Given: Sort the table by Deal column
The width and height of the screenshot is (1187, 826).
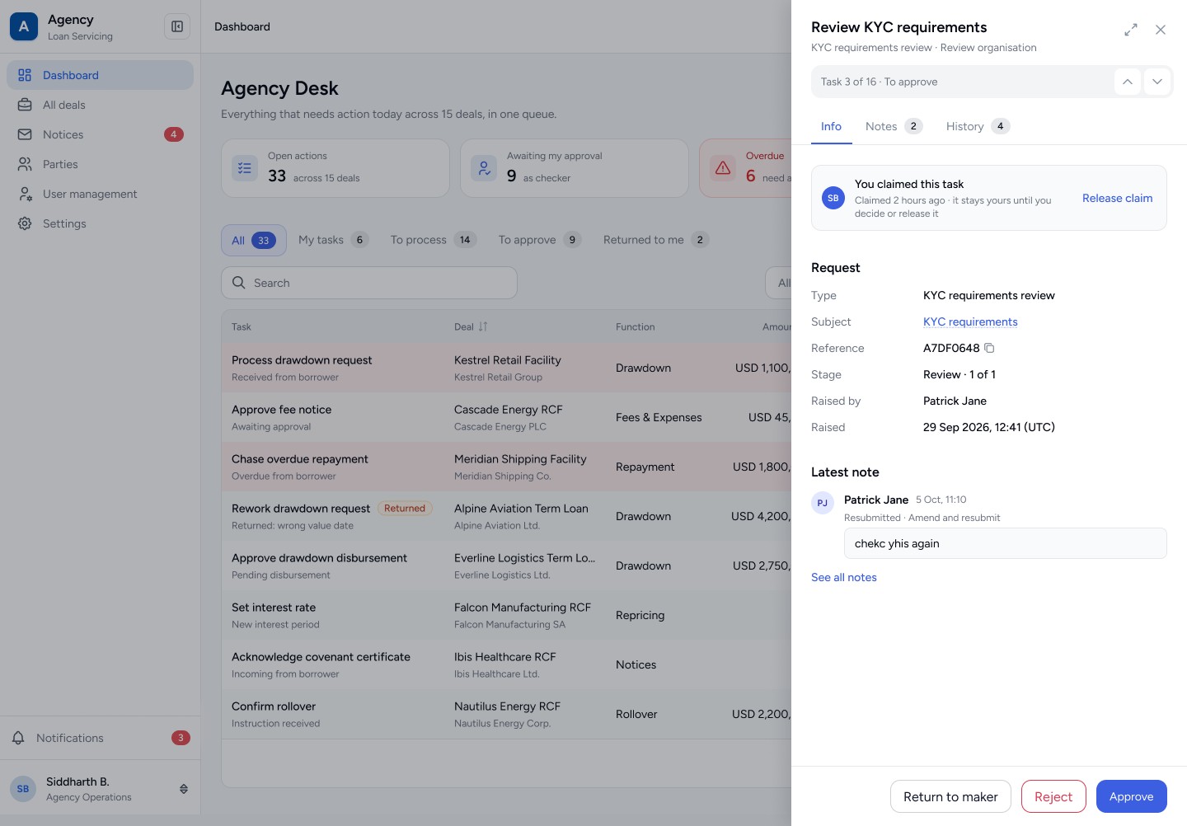Looking at the screenshot, I should click(483, 326).
